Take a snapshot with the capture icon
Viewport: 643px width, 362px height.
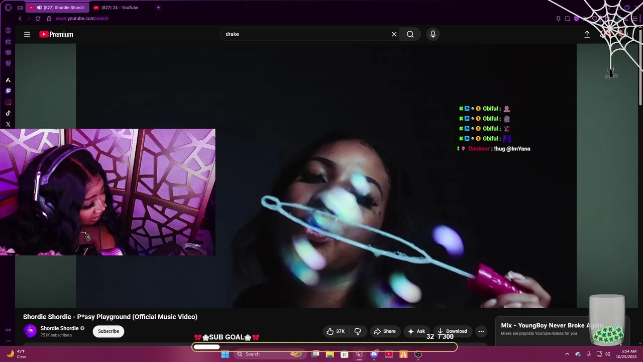(x=567, y=19)
